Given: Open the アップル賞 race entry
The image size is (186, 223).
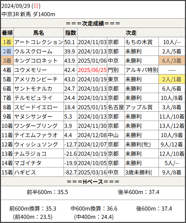Looking at the screenshot, I should point(139,107).
